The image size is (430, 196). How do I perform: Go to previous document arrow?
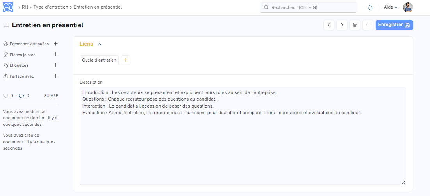point(329,25)
